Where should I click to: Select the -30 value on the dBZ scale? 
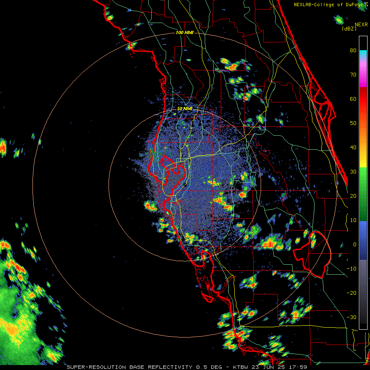[351, 317]
